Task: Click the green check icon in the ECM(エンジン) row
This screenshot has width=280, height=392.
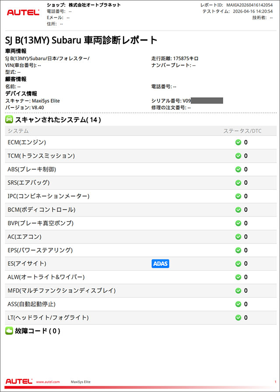Action: coord(238,142)
